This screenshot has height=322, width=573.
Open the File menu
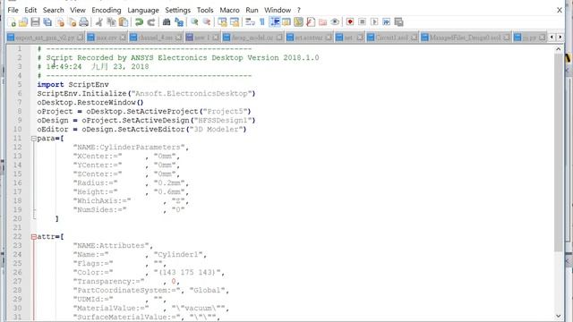(x=13, y=10)
